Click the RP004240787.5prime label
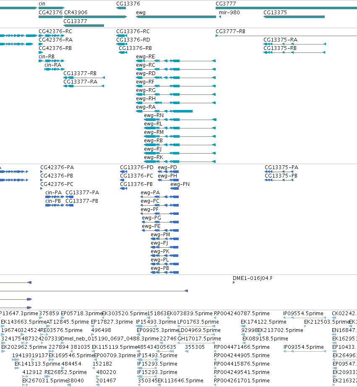This screenshot has width=357, height=387. pos(242,314)
